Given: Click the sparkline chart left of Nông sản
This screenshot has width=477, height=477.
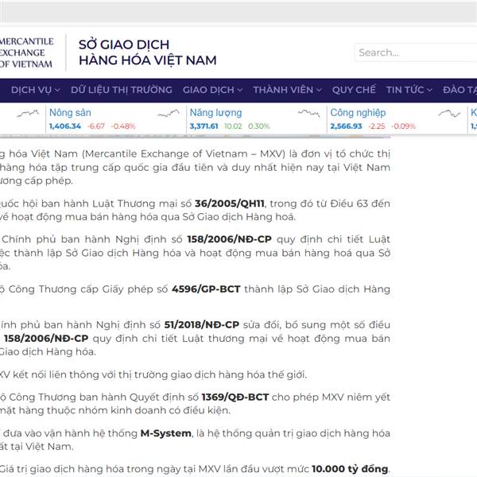Looking at the screenshot, I should pyautogui.click(x=28, y=114).
